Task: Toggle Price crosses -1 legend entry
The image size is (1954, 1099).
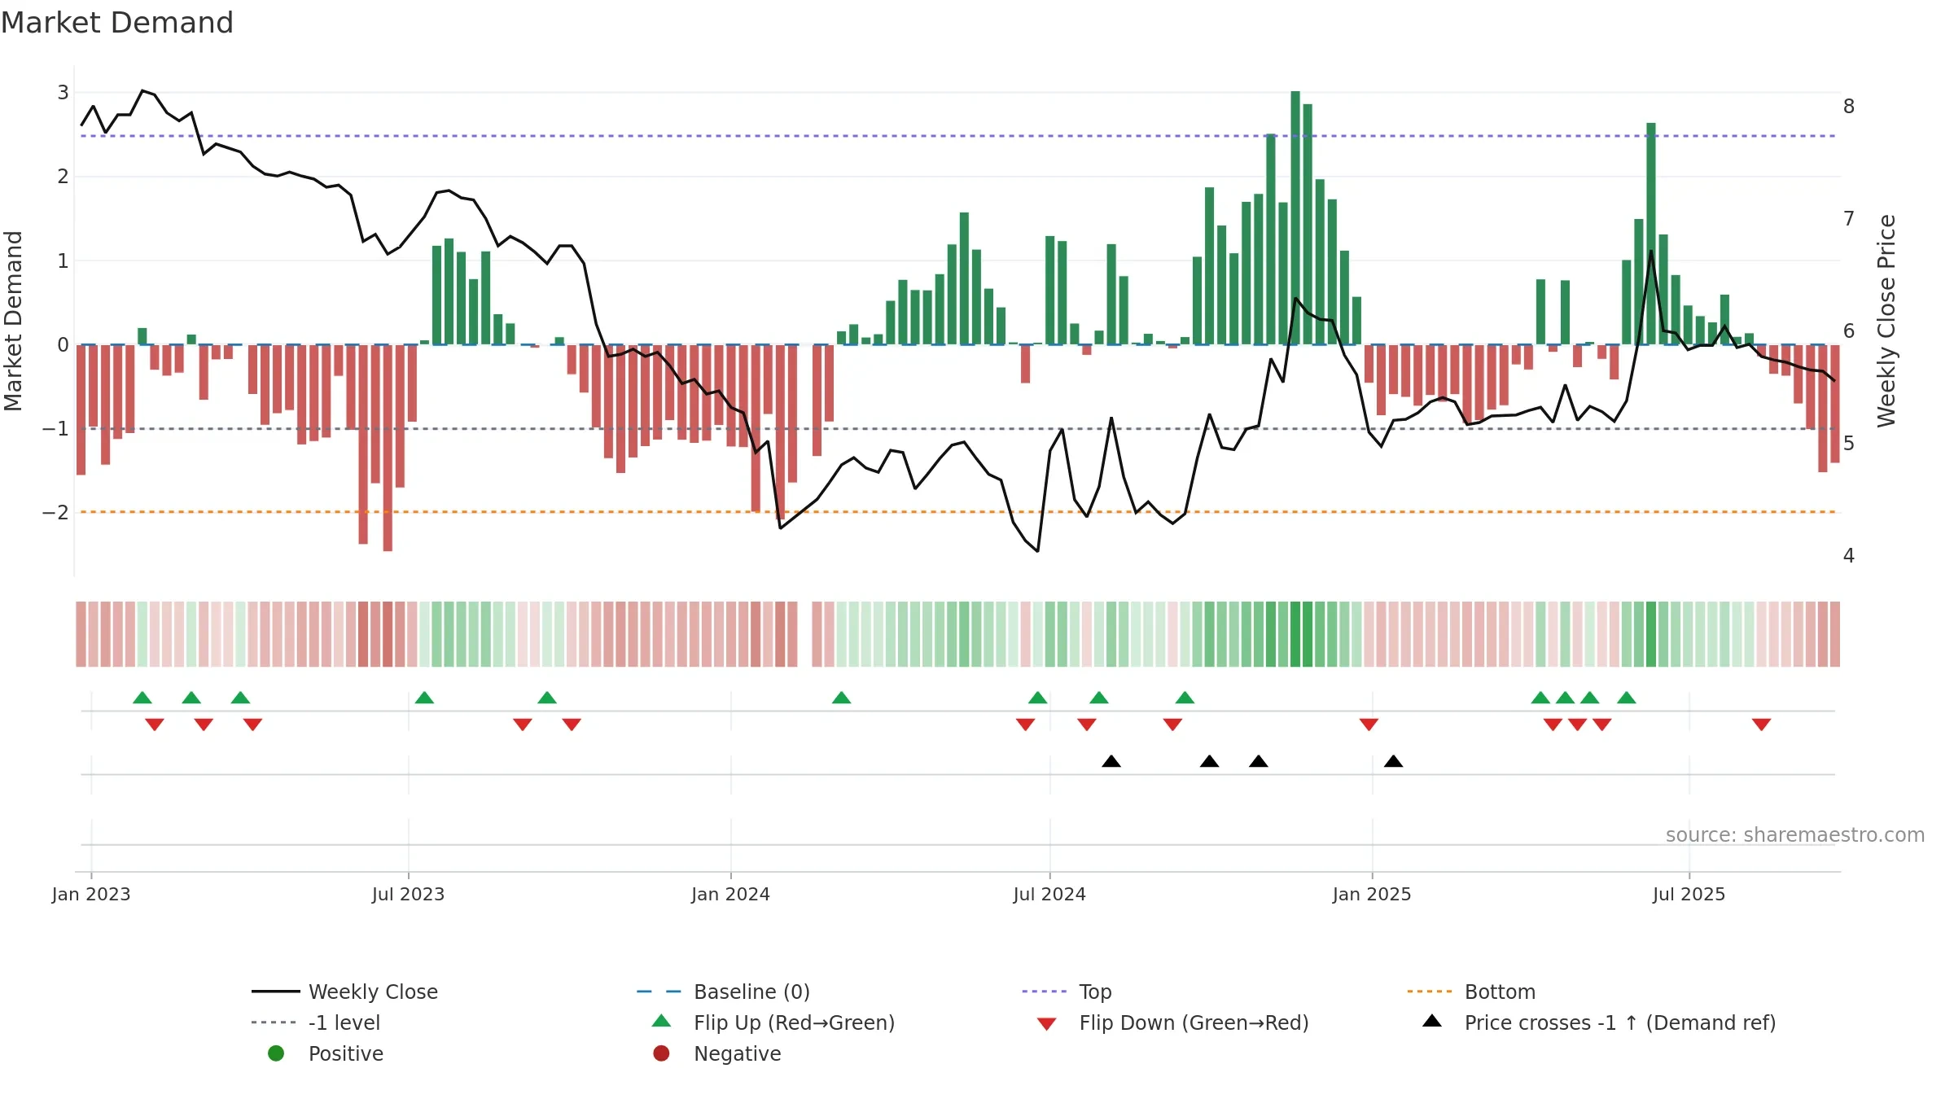Action: [x=1599, y=1022]
